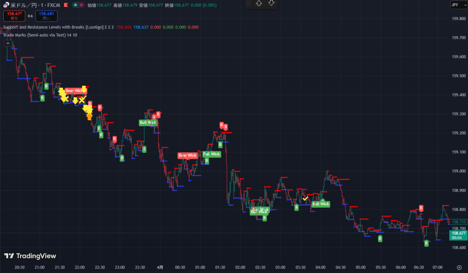This screenshot has height=273, width=468.
Task: Open time axis settings gear icon
Action: point(459,267)
